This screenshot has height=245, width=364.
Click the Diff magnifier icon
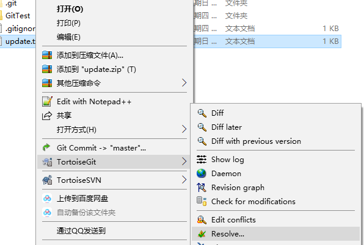point(202,113)
